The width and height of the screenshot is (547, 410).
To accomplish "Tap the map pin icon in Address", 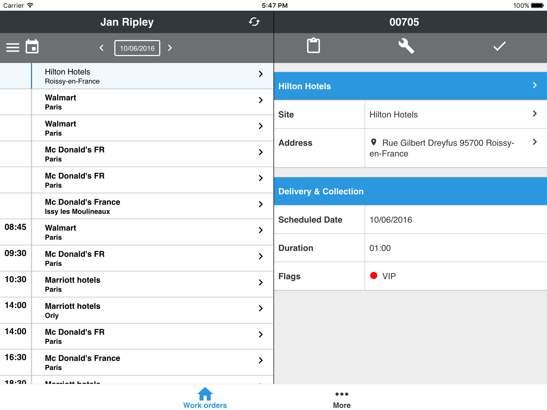I will point(374,142).
